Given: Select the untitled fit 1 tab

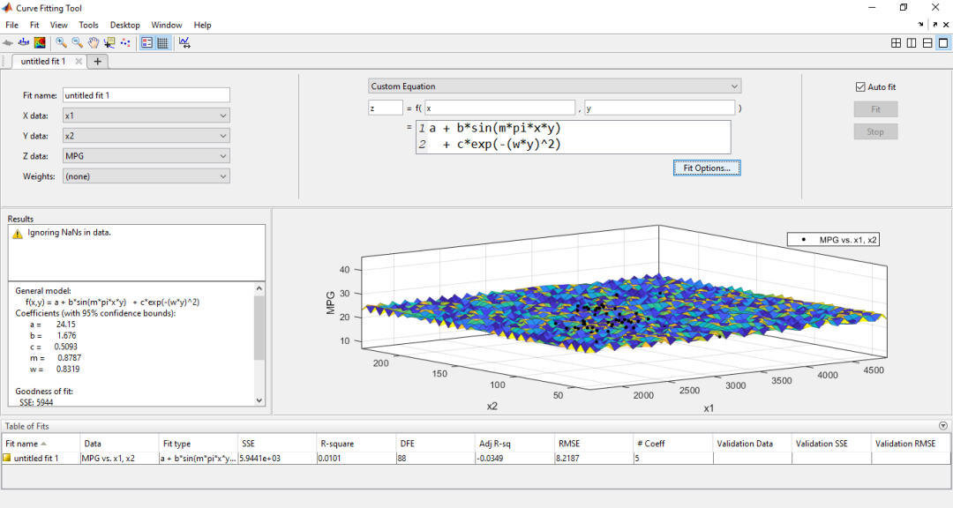Looking at the screenshot, I should tap(44, 61).
